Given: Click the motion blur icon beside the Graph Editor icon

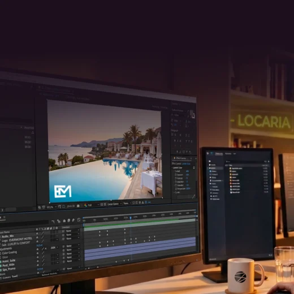Looking at the screenshot, I should coord(73,220).
